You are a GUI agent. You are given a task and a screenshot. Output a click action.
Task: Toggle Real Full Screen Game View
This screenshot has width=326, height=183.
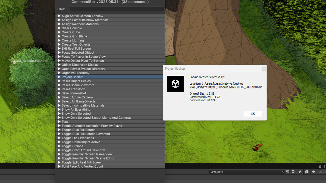pos(110,154)
